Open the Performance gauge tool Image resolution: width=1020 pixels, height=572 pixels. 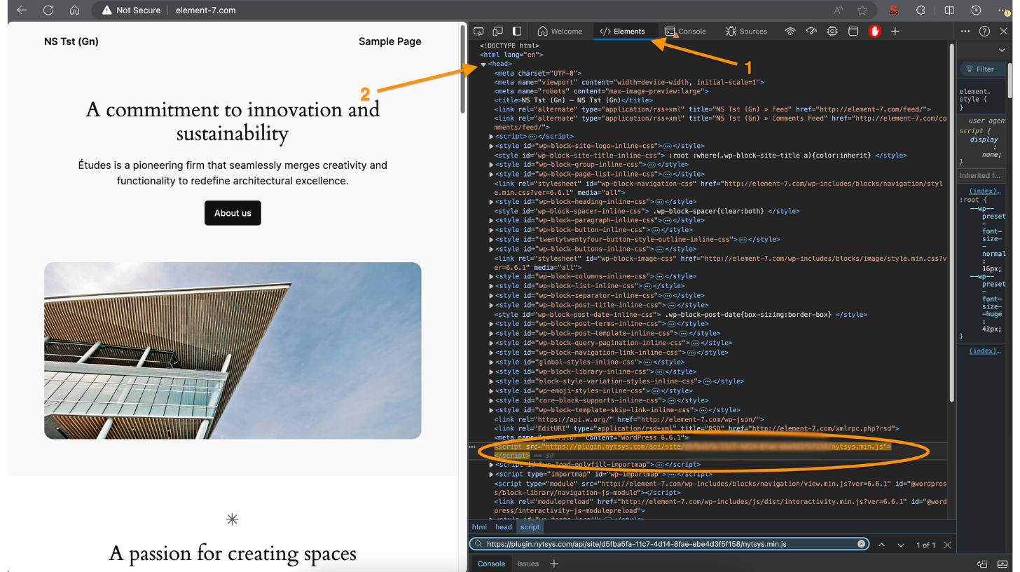[811, 32]
